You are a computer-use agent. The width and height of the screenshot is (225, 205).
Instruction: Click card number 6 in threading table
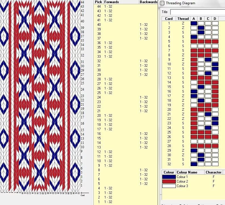169,46
